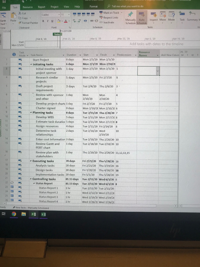Viewport: 200px width, 267px height.
Task: Activate the Format Painter
Action: point(28,23)
